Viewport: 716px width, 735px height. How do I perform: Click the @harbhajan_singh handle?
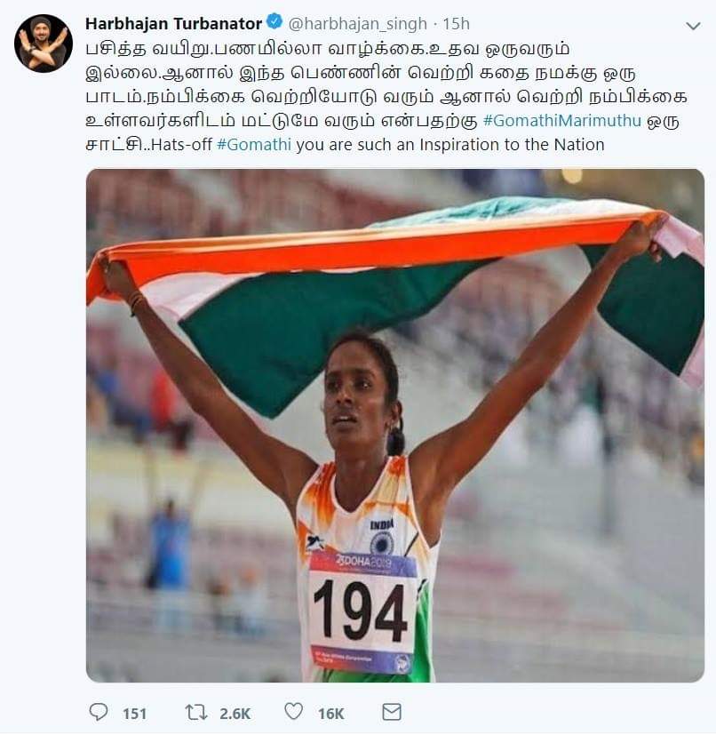pos(357,23)
